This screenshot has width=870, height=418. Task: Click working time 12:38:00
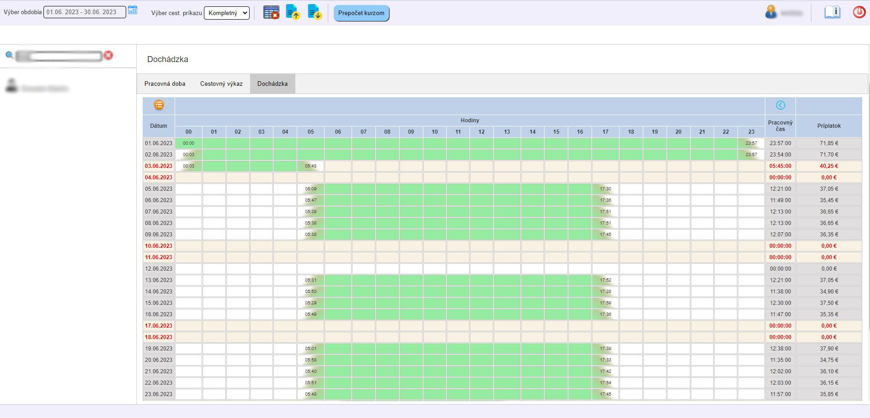point(780,349)
